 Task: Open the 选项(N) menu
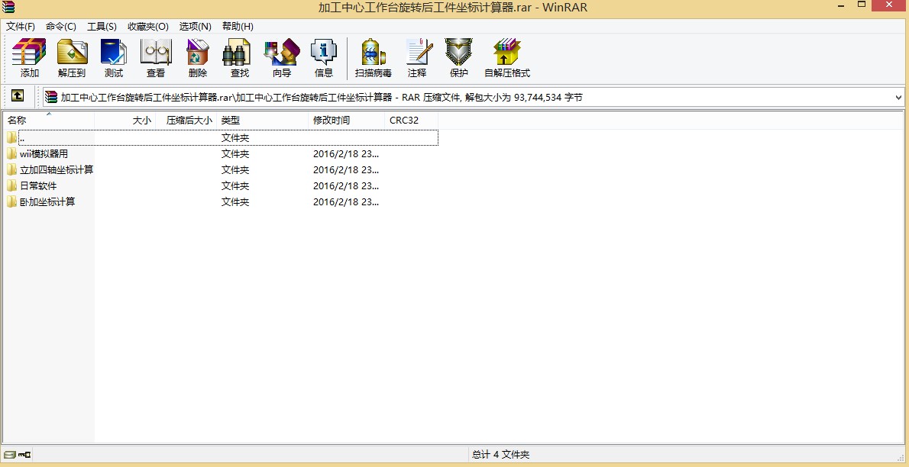click(x=195, y=26)
